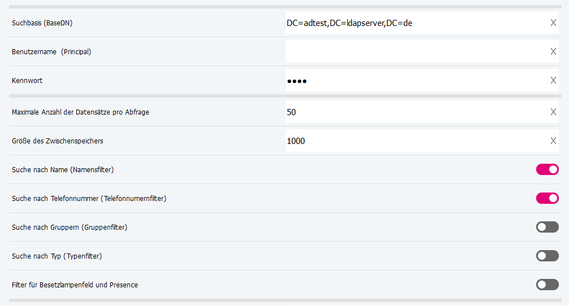Select the input showing 50 records per query
The image size is (569, 306).
pyautogui.click(x=413, y=112)
